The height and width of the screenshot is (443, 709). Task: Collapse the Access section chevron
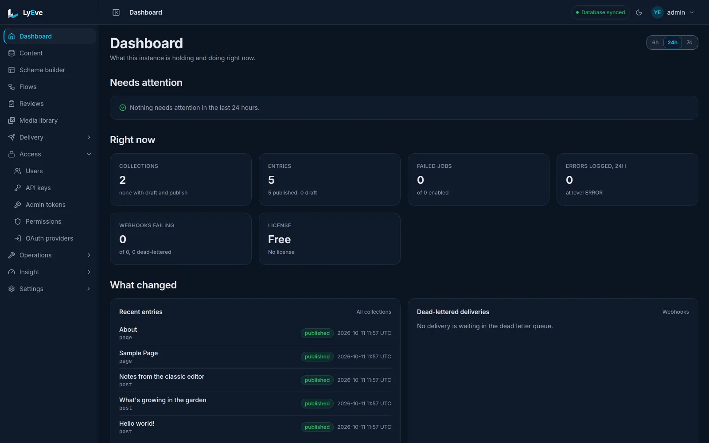(89, 154)
